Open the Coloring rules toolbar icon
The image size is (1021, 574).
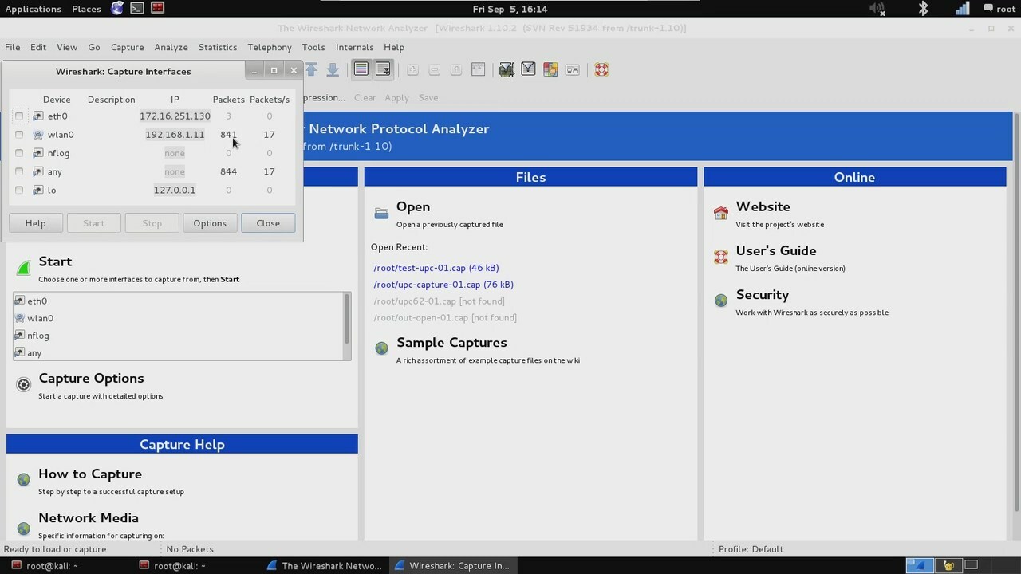(x=550, y=70)
